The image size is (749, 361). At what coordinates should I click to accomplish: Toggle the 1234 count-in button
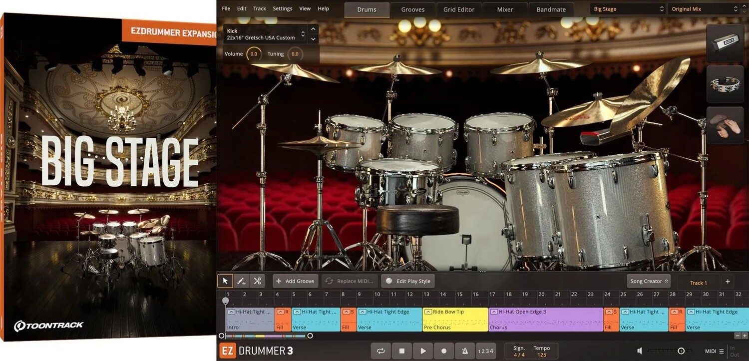[486, 351]
